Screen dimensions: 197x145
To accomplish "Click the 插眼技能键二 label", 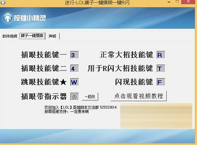I will (44, 68).
